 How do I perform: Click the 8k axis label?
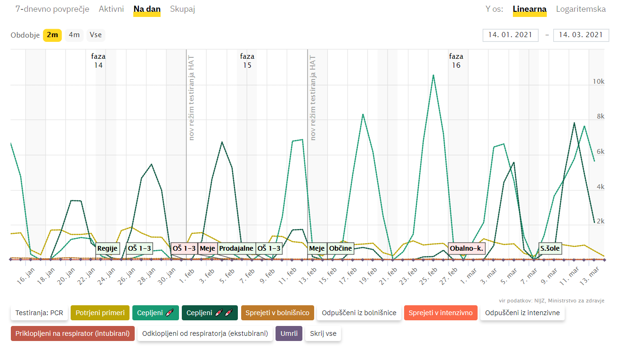coord(600,117)
